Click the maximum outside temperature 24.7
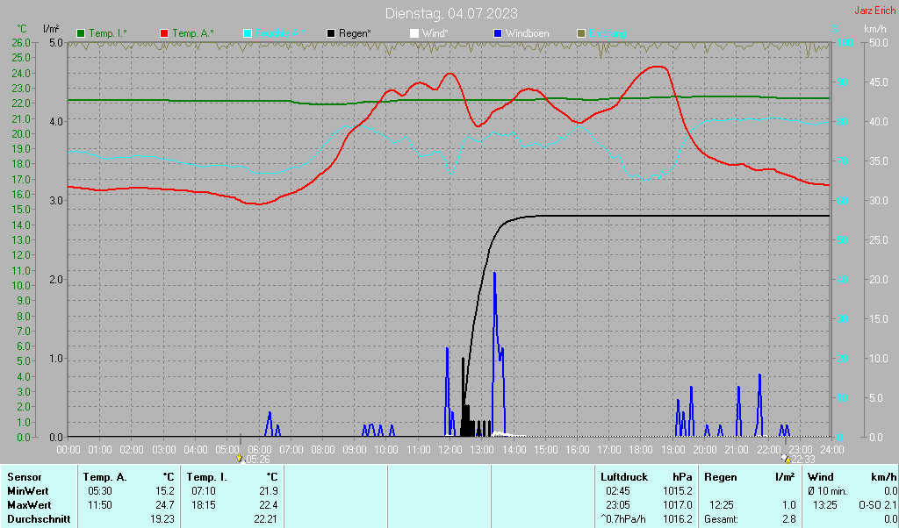Screen dimensions: 899x528 [164, 506]
